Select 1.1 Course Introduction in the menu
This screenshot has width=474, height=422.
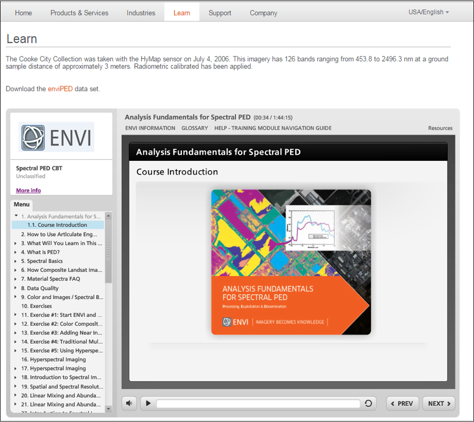(x=57, y=225)
